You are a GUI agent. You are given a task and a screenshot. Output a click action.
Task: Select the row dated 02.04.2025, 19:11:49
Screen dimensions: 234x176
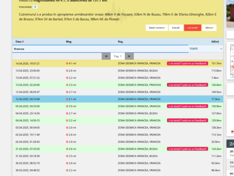pyautogui.click(x=117, y=134)
